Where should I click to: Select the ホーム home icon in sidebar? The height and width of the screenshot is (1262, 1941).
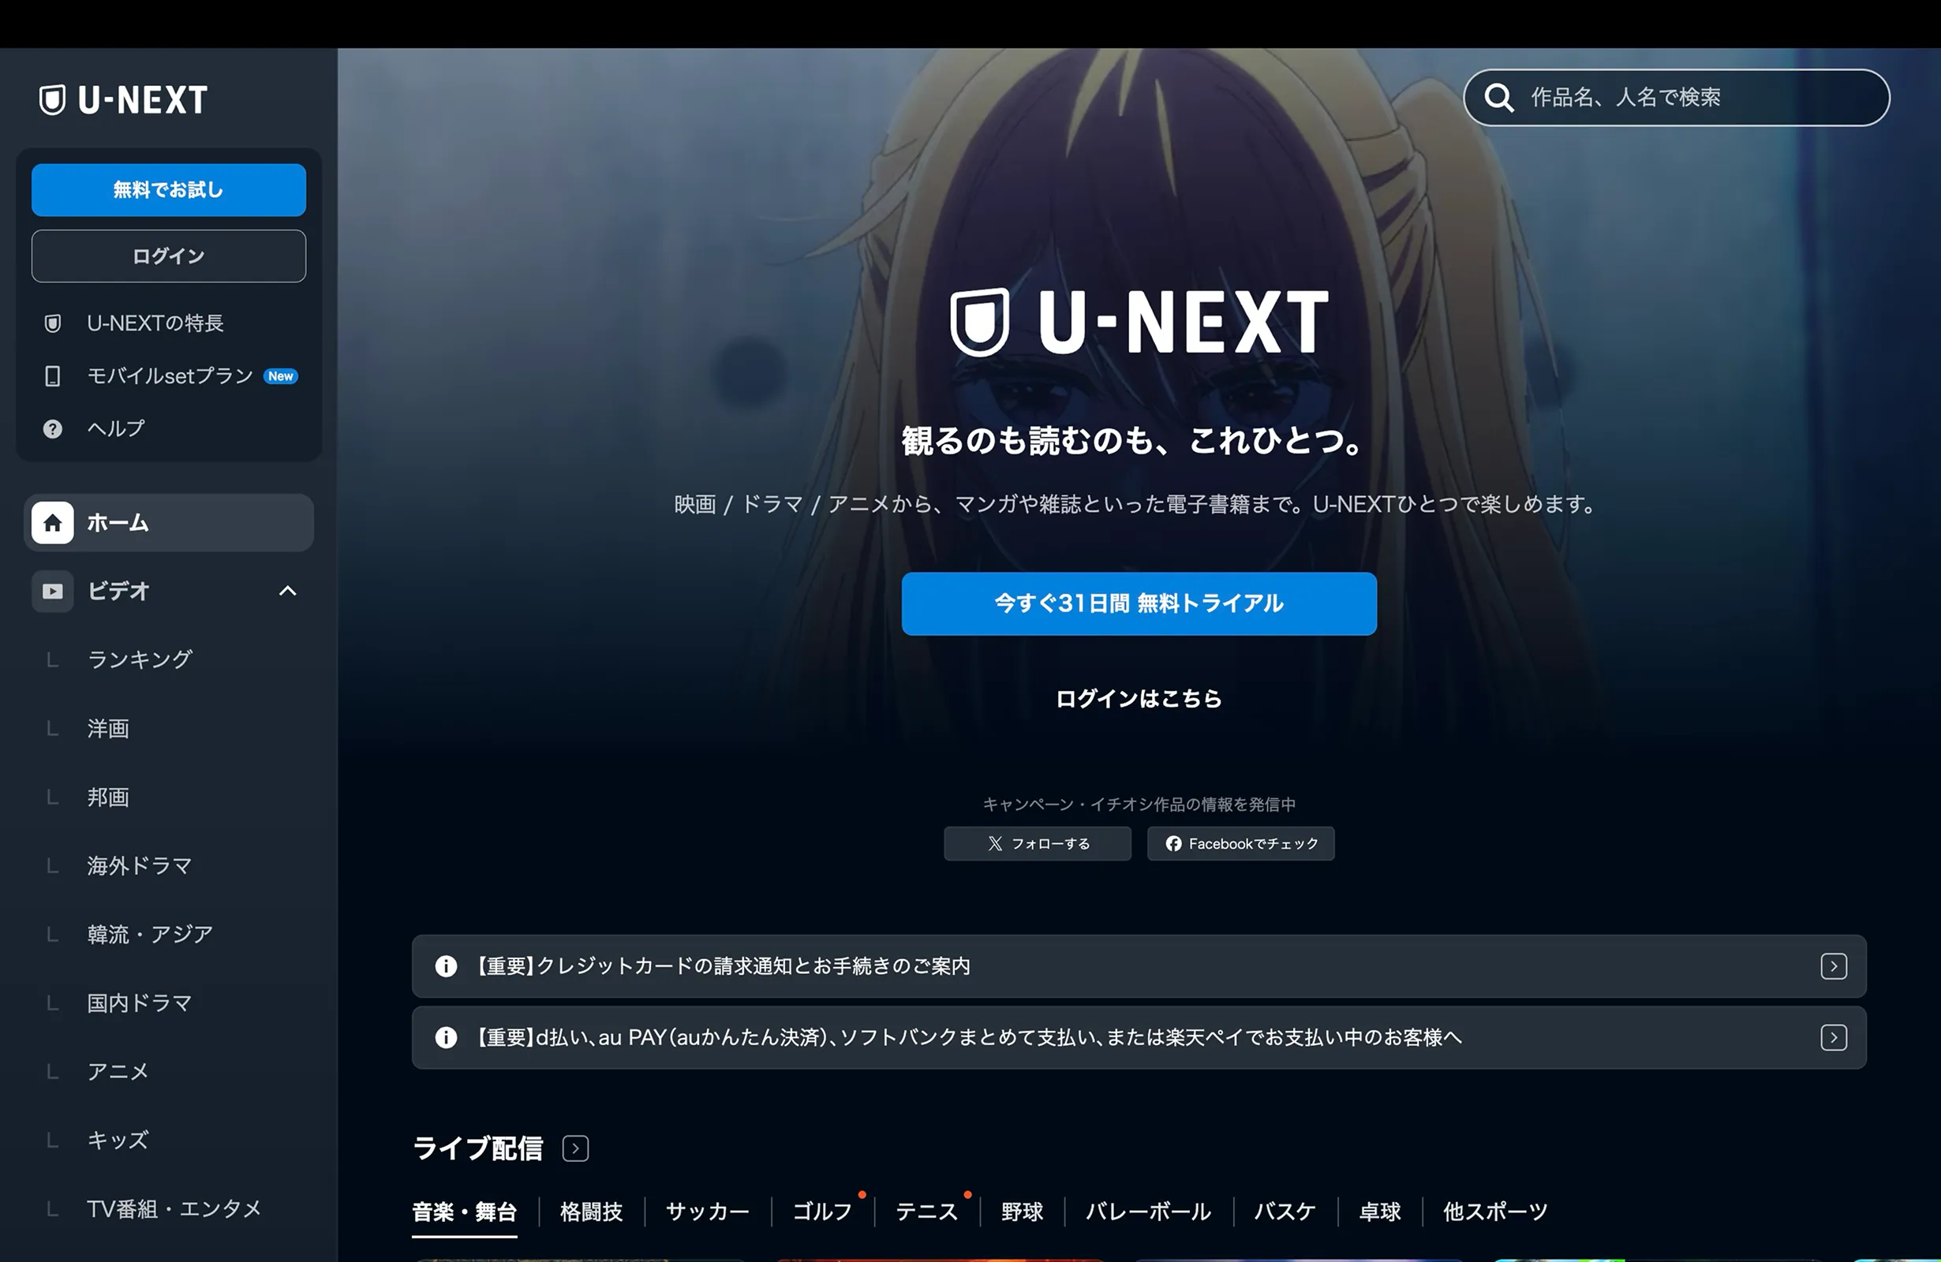(x=51, y=523)
